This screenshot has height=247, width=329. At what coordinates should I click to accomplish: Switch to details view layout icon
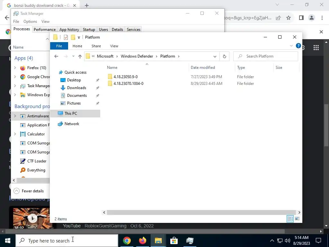290,219
